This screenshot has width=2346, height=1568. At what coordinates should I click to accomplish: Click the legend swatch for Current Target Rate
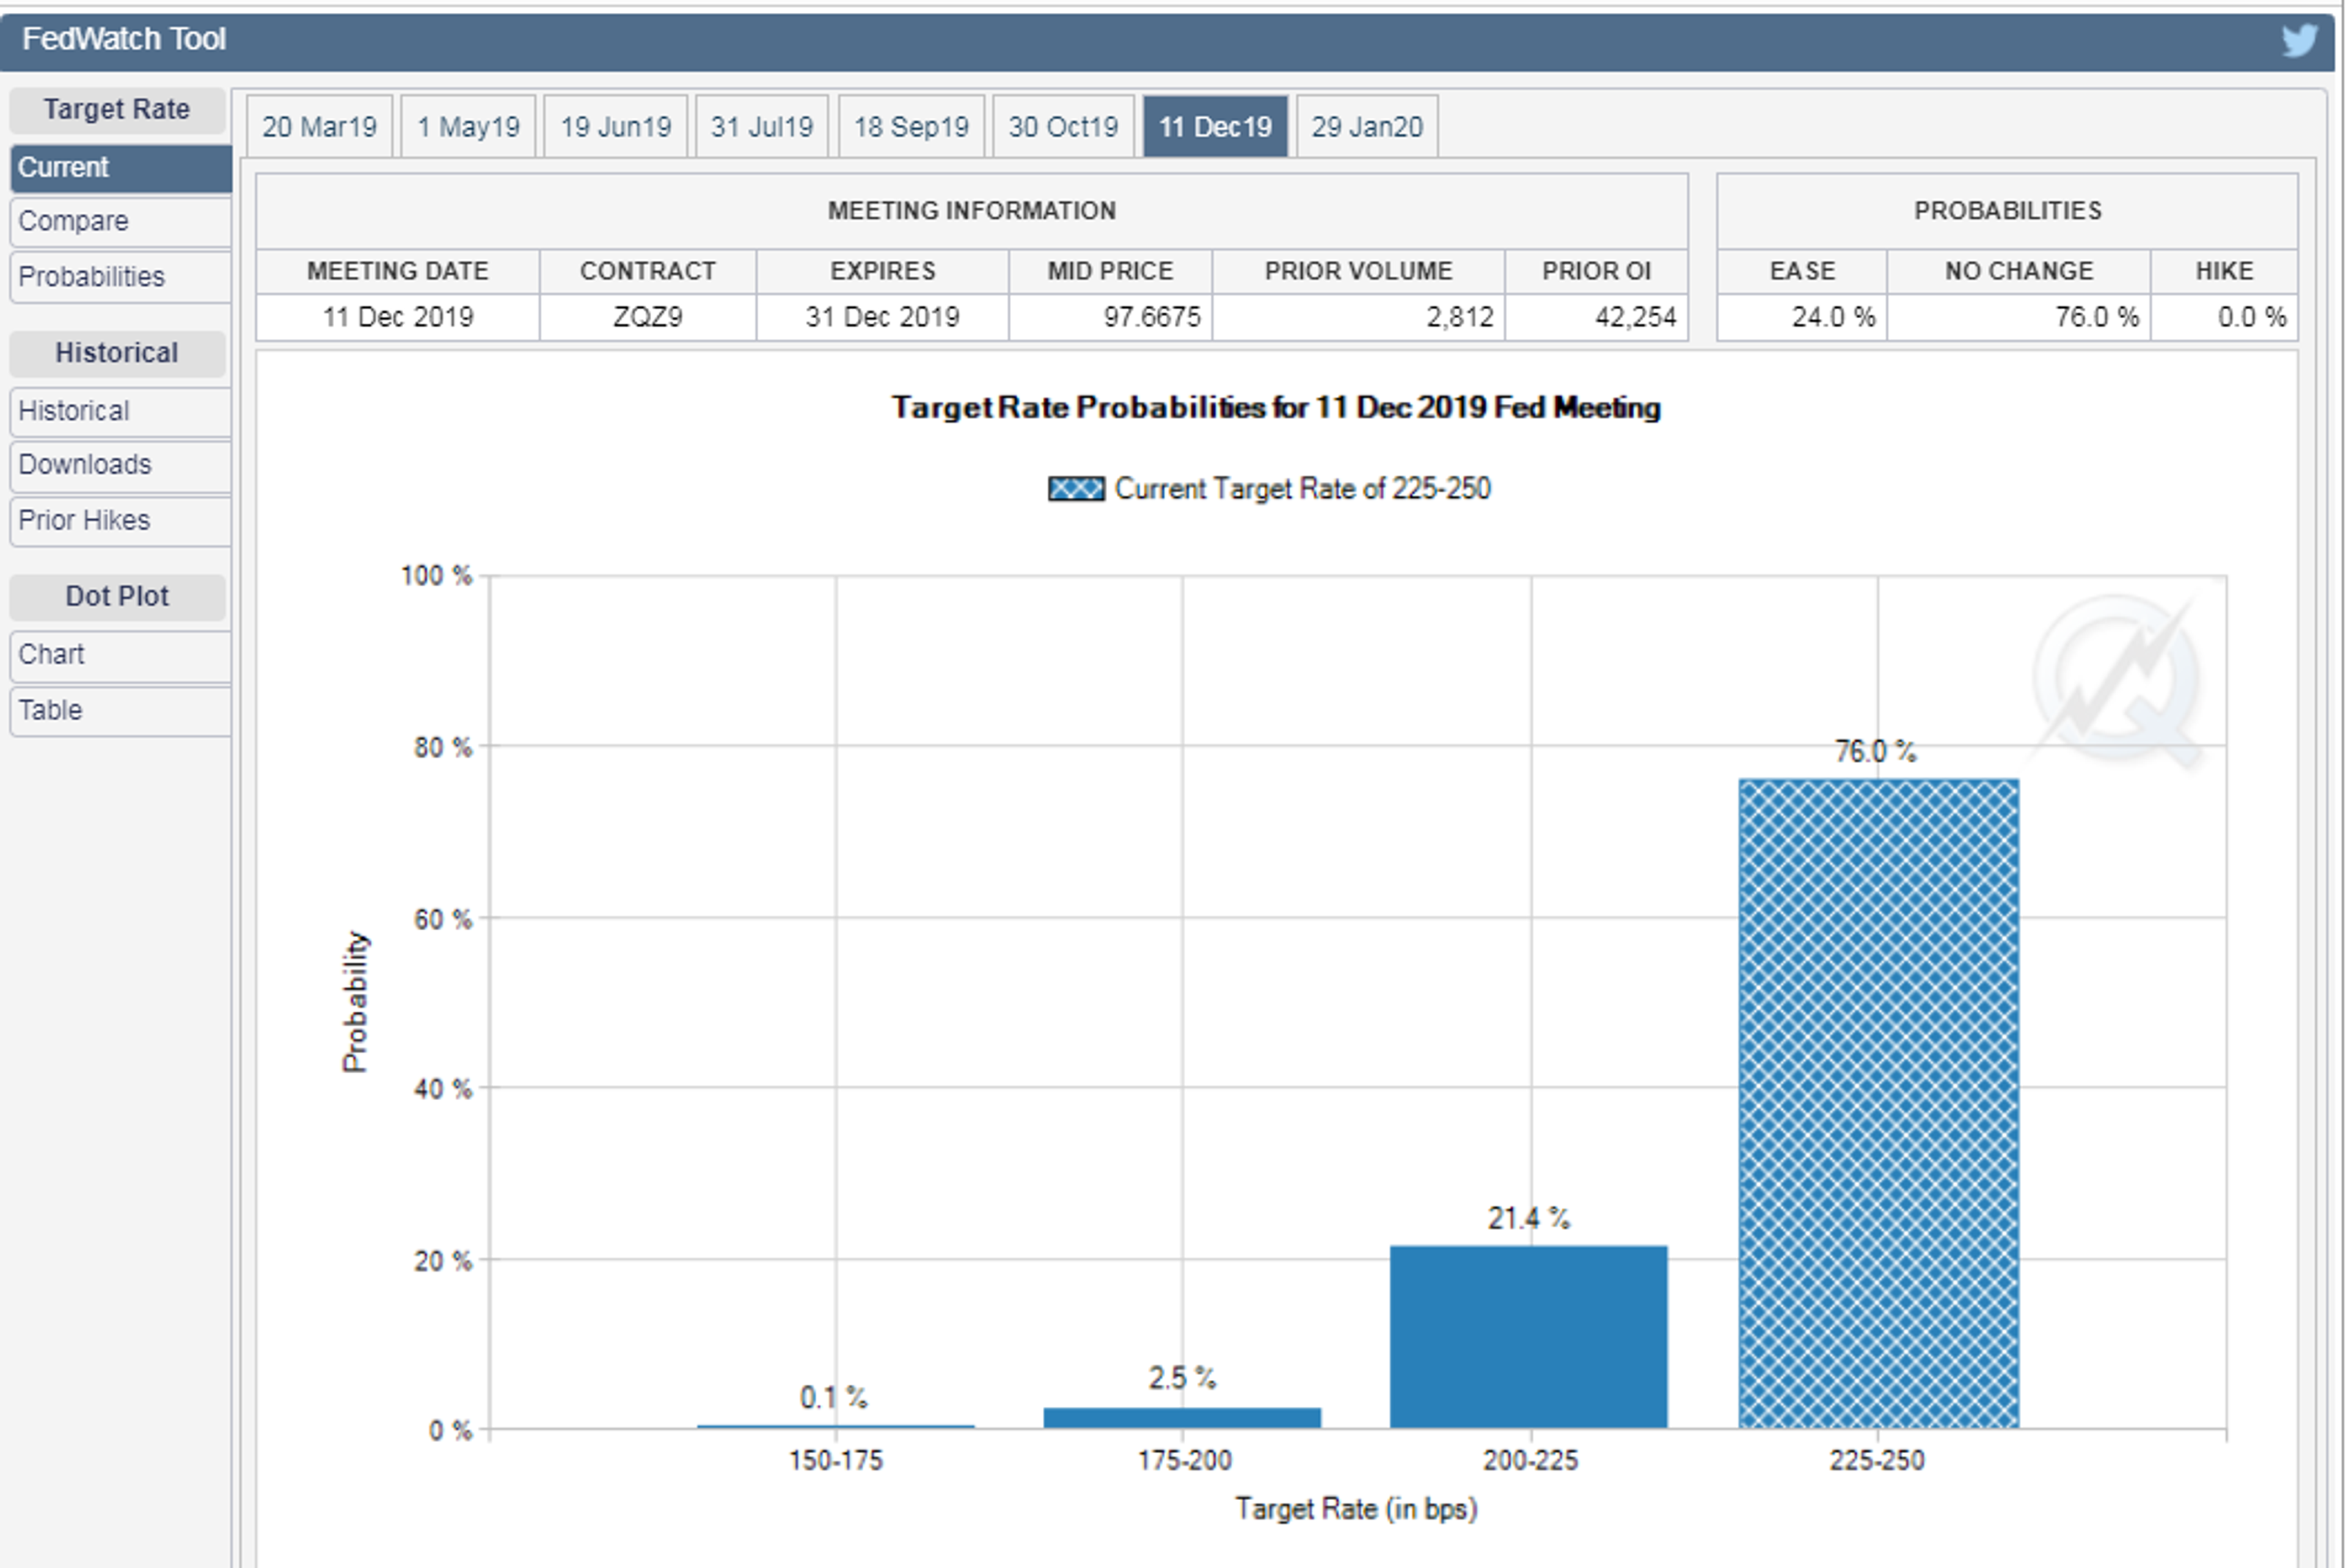(x=1076, y=489)
